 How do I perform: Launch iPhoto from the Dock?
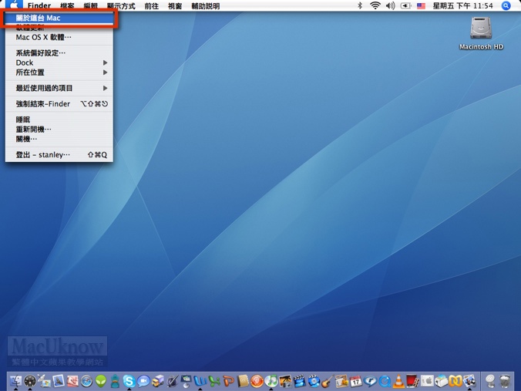(285, 381)
